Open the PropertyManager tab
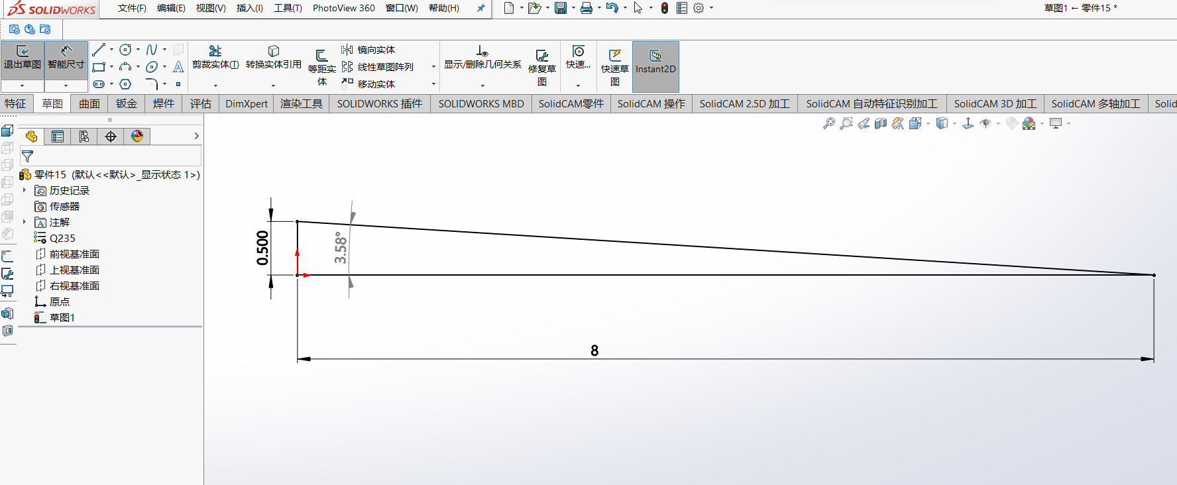 point(58,136)
